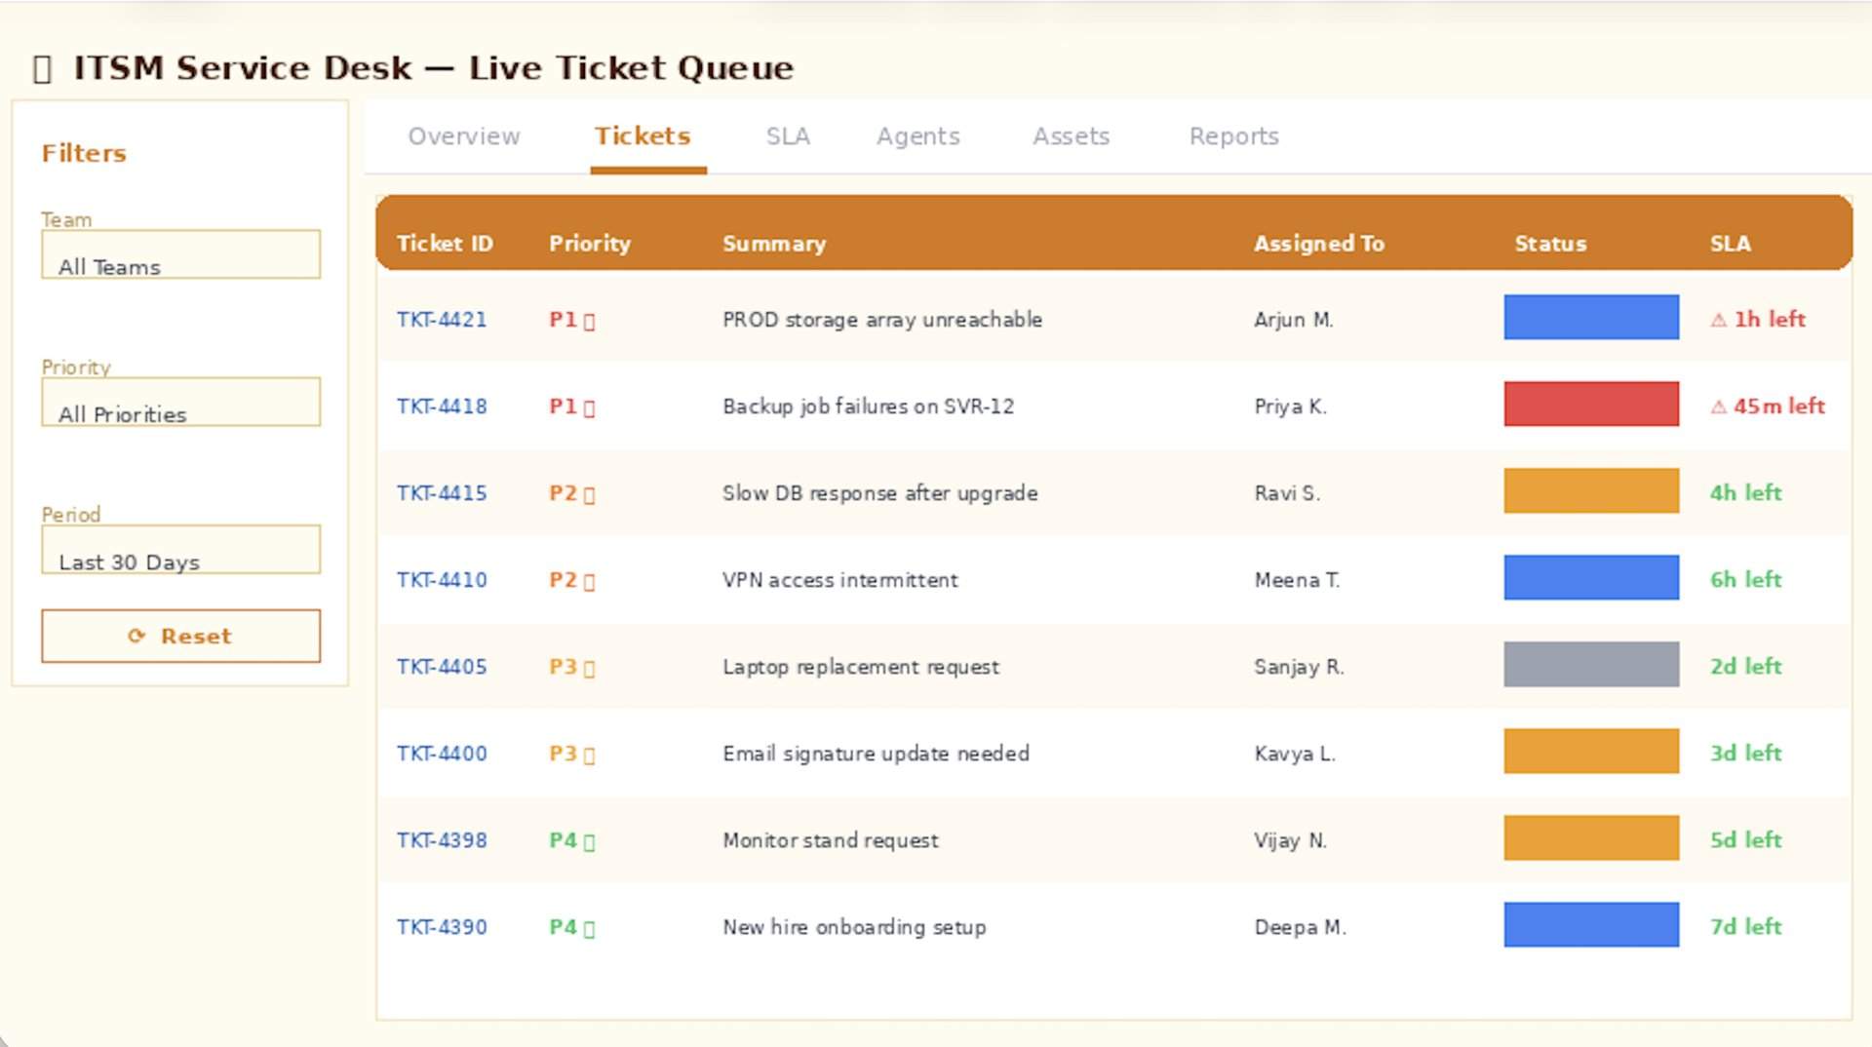Open ticket TKT-4421
Screen dimensions: 1872x1047
[442, 319]
